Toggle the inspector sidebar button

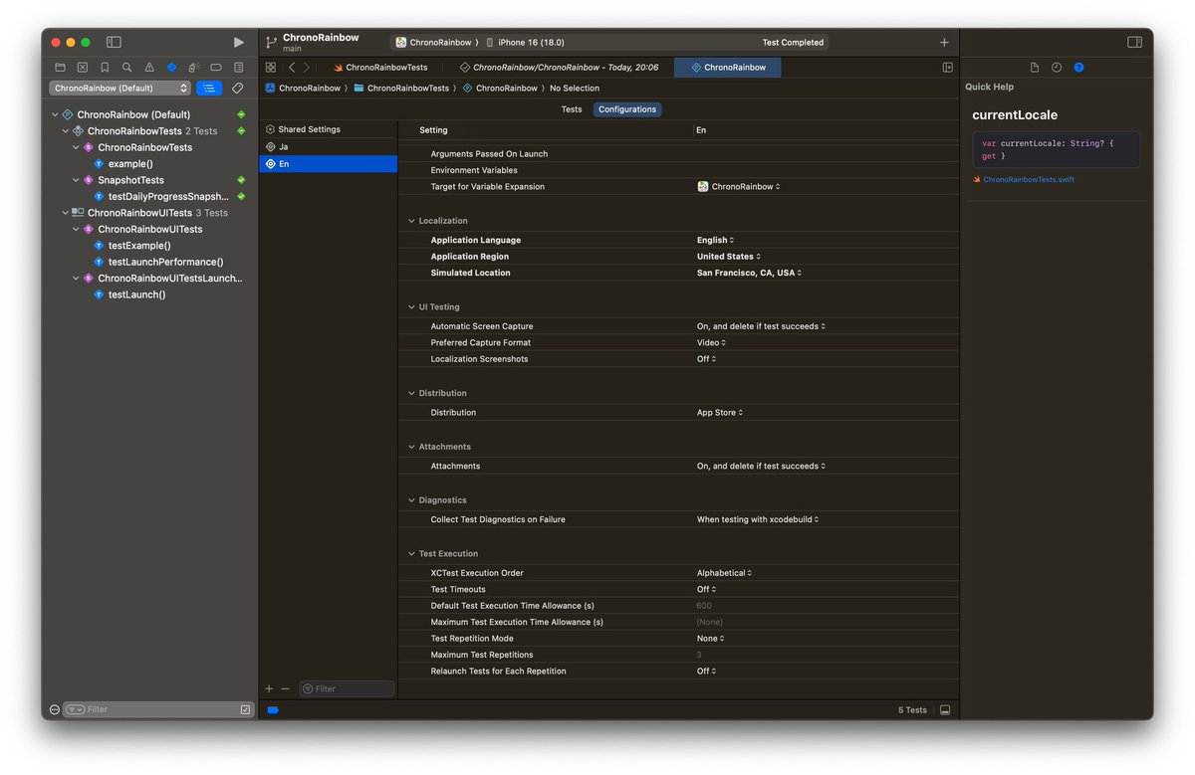click(1134, 42)
